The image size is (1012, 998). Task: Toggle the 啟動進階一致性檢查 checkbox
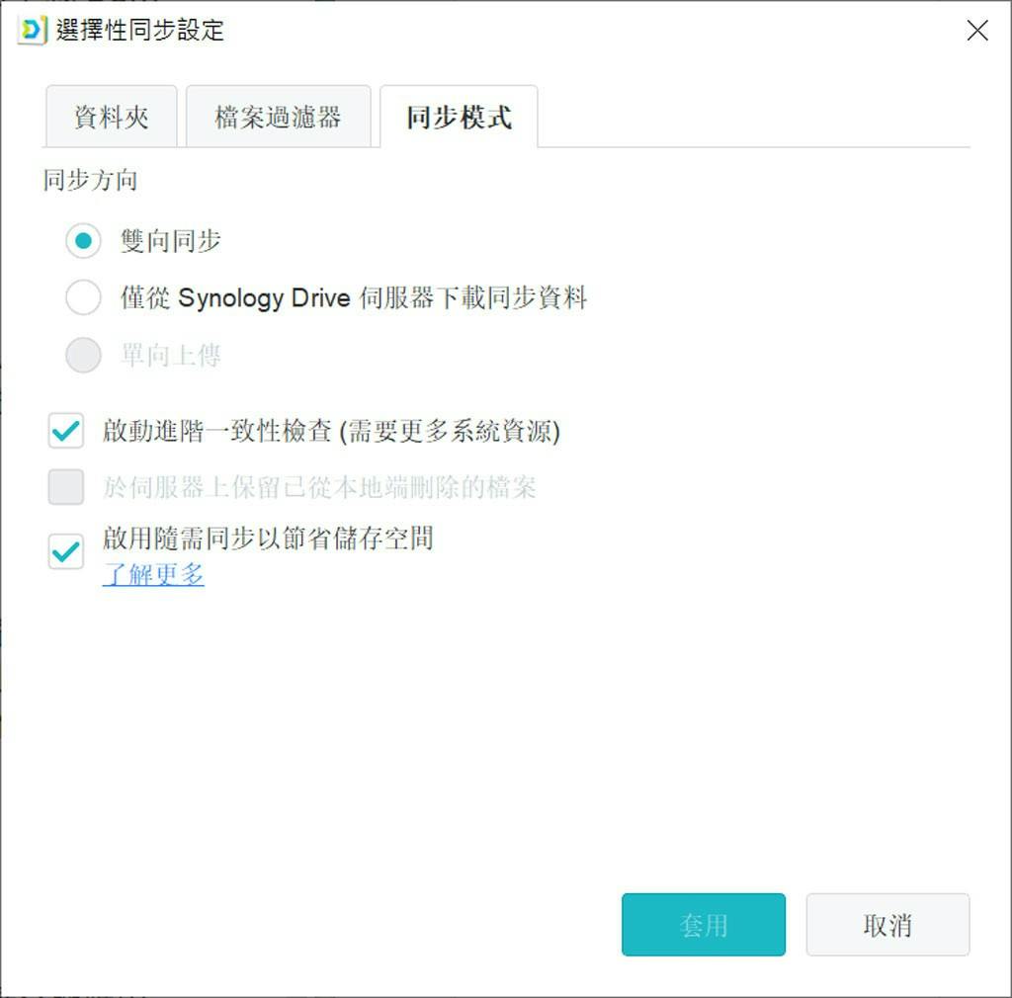66,431
